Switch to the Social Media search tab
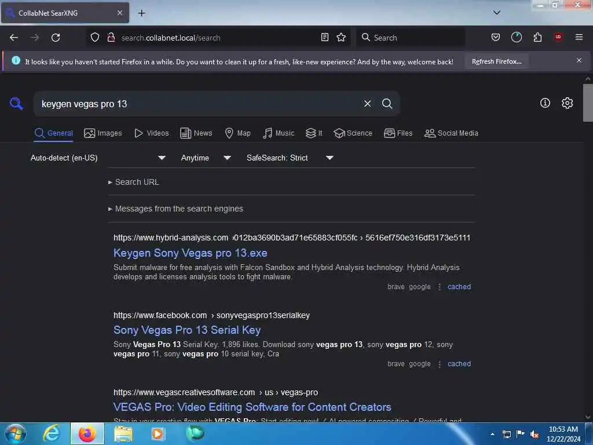The image size is (593, 445). point(451,133)
